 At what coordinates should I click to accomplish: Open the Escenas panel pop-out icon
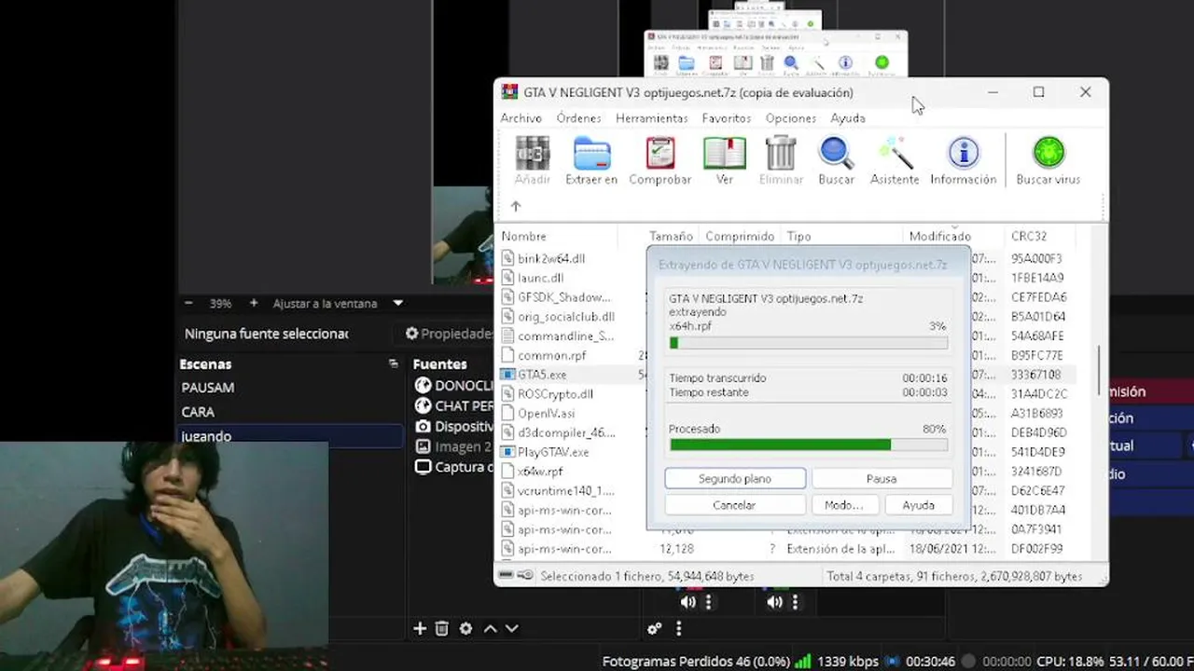pos(394,363)
